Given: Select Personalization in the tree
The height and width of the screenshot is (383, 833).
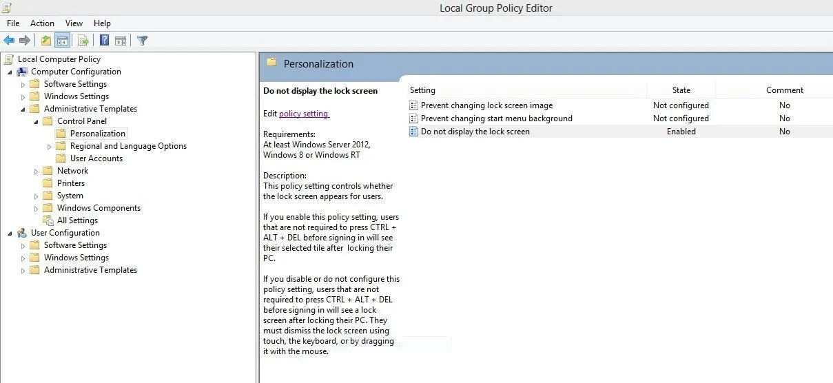Looking at the screenshot, I should coord(98,134).
